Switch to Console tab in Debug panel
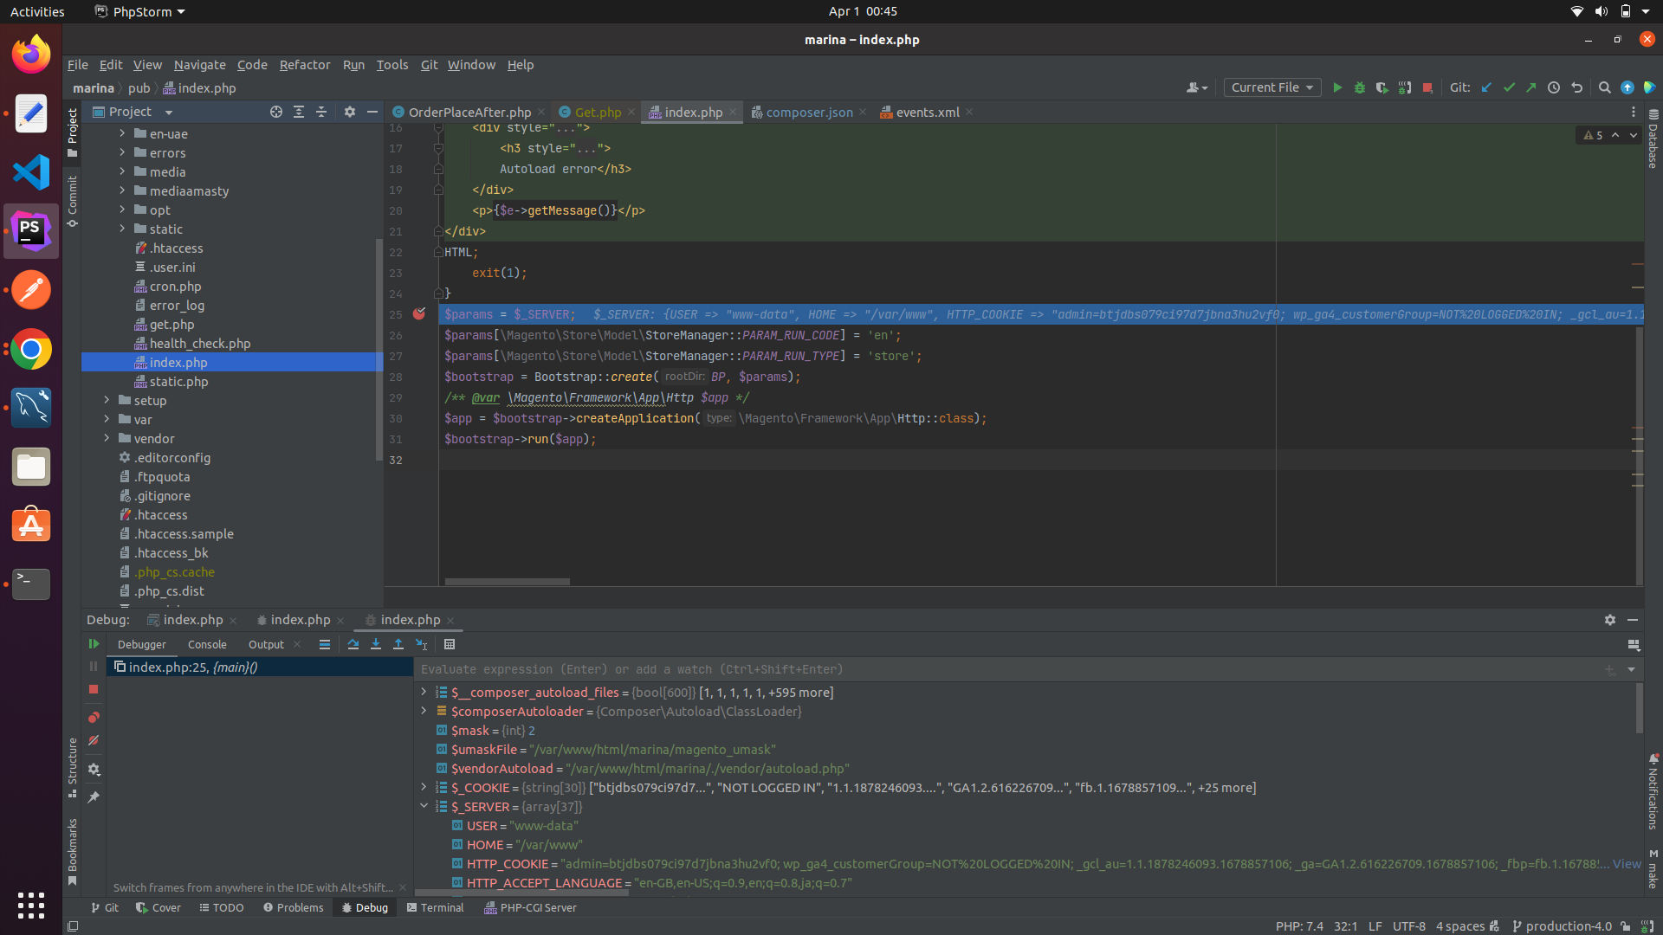 [x=207, y=644]
